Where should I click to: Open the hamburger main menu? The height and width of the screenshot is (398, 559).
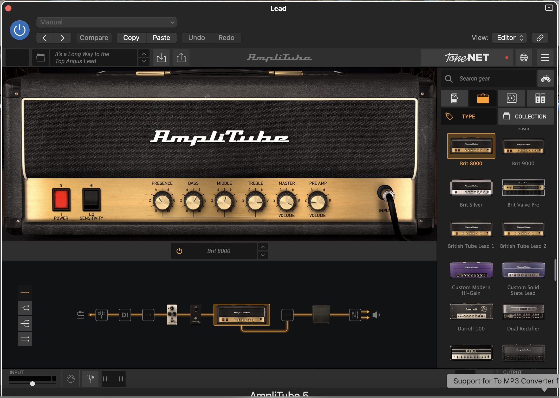pos(545,57)
